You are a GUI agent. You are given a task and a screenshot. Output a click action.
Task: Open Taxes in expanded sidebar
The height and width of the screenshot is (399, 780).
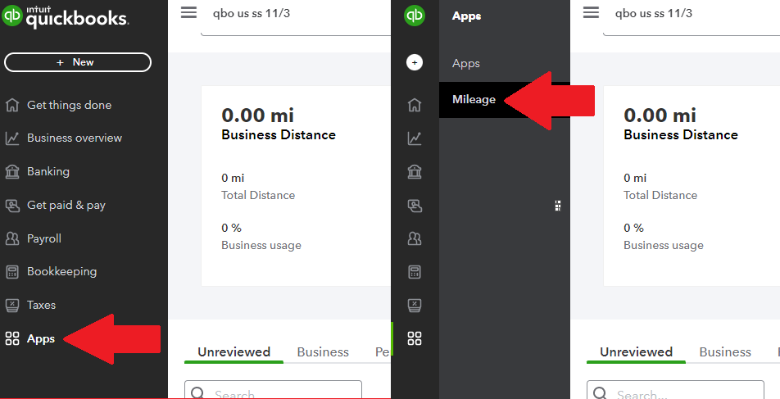tap(41, 305)
